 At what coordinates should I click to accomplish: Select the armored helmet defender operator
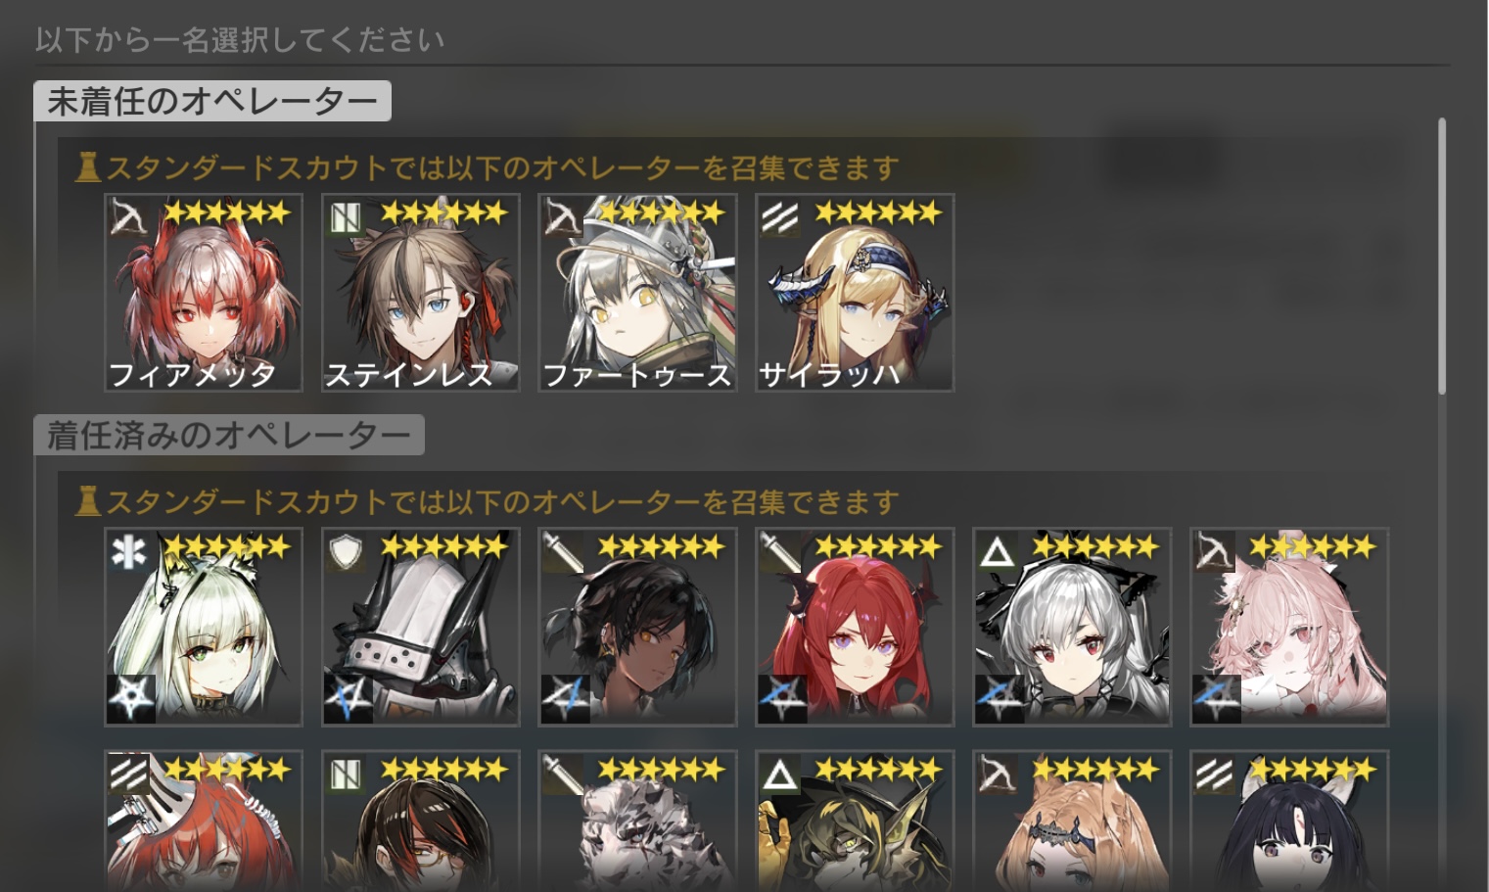click(421, 627)
